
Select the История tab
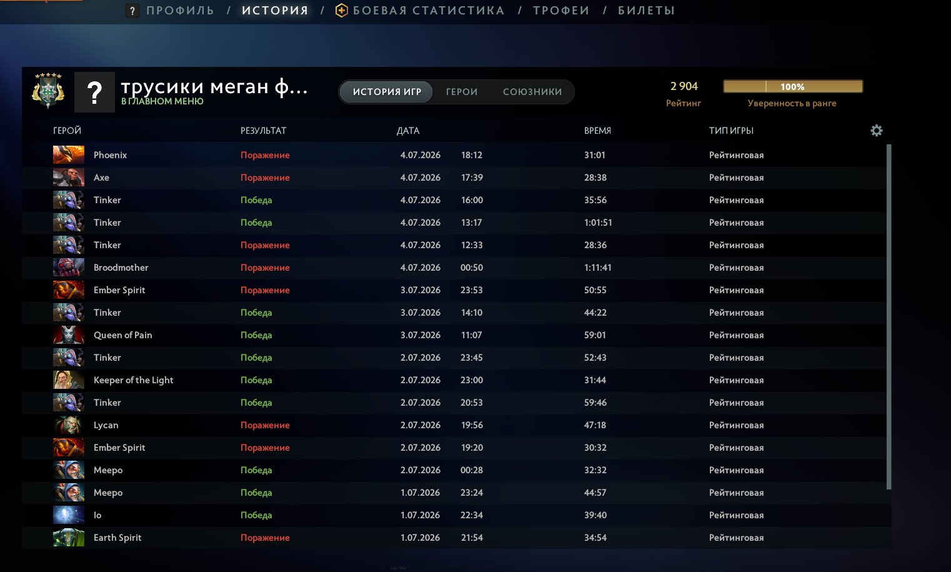click(275, 11)
